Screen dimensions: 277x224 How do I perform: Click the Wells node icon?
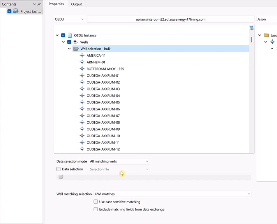click(x=76, y=42)
